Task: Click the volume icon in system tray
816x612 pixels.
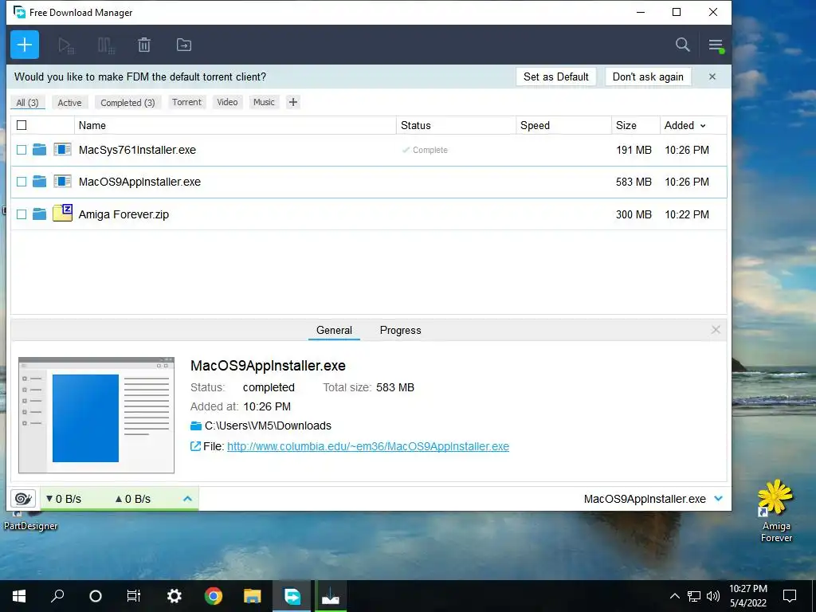Action: coord(713,596)
